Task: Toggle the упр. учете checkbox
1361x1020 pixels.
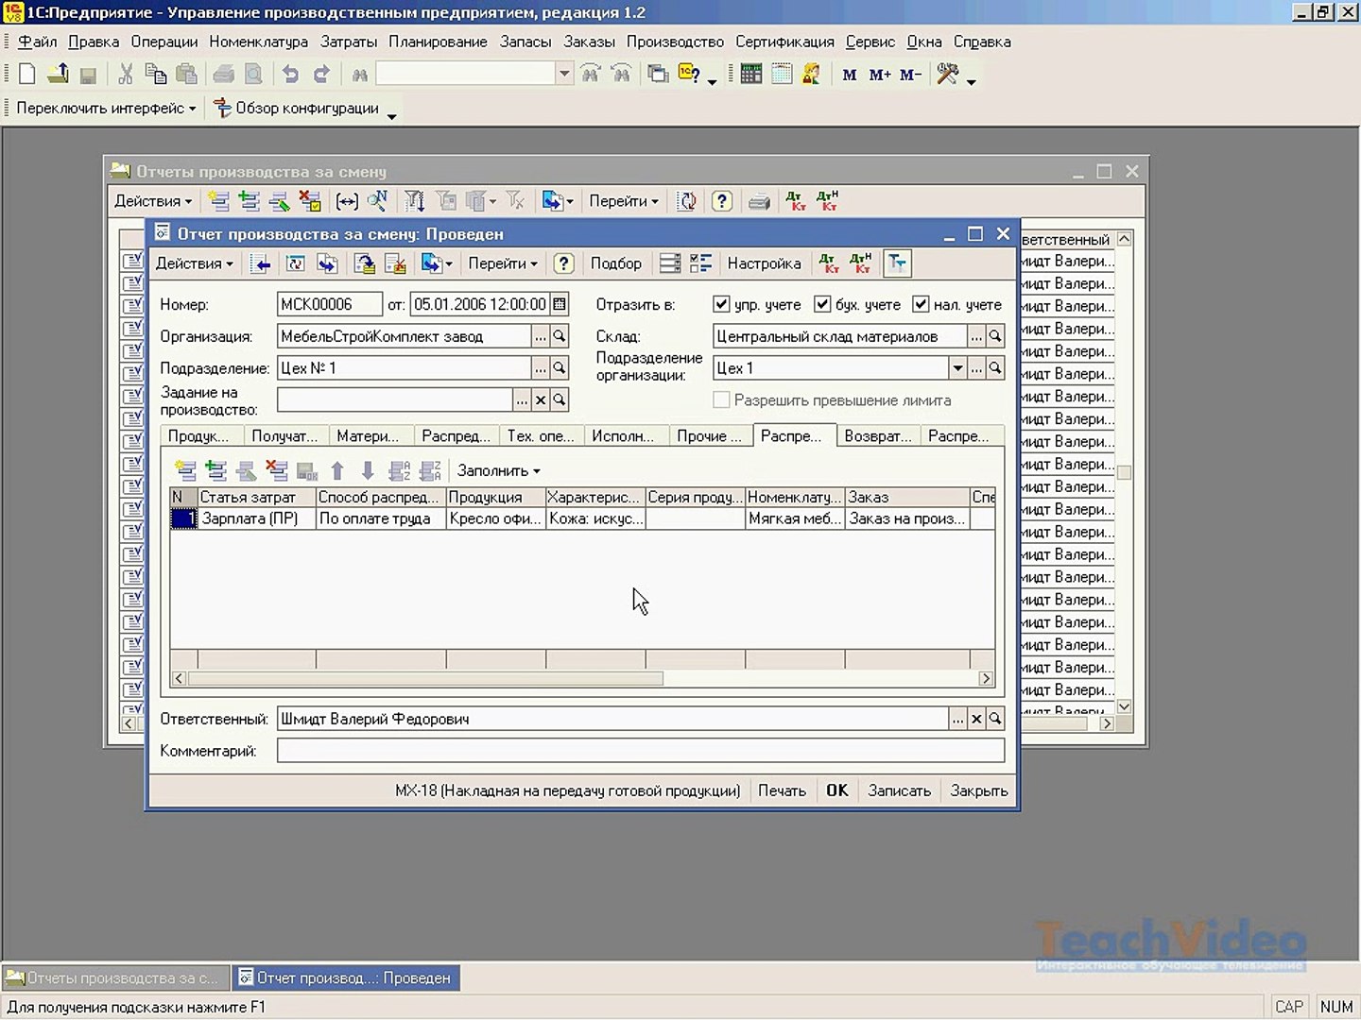Action: click(722, 304)
